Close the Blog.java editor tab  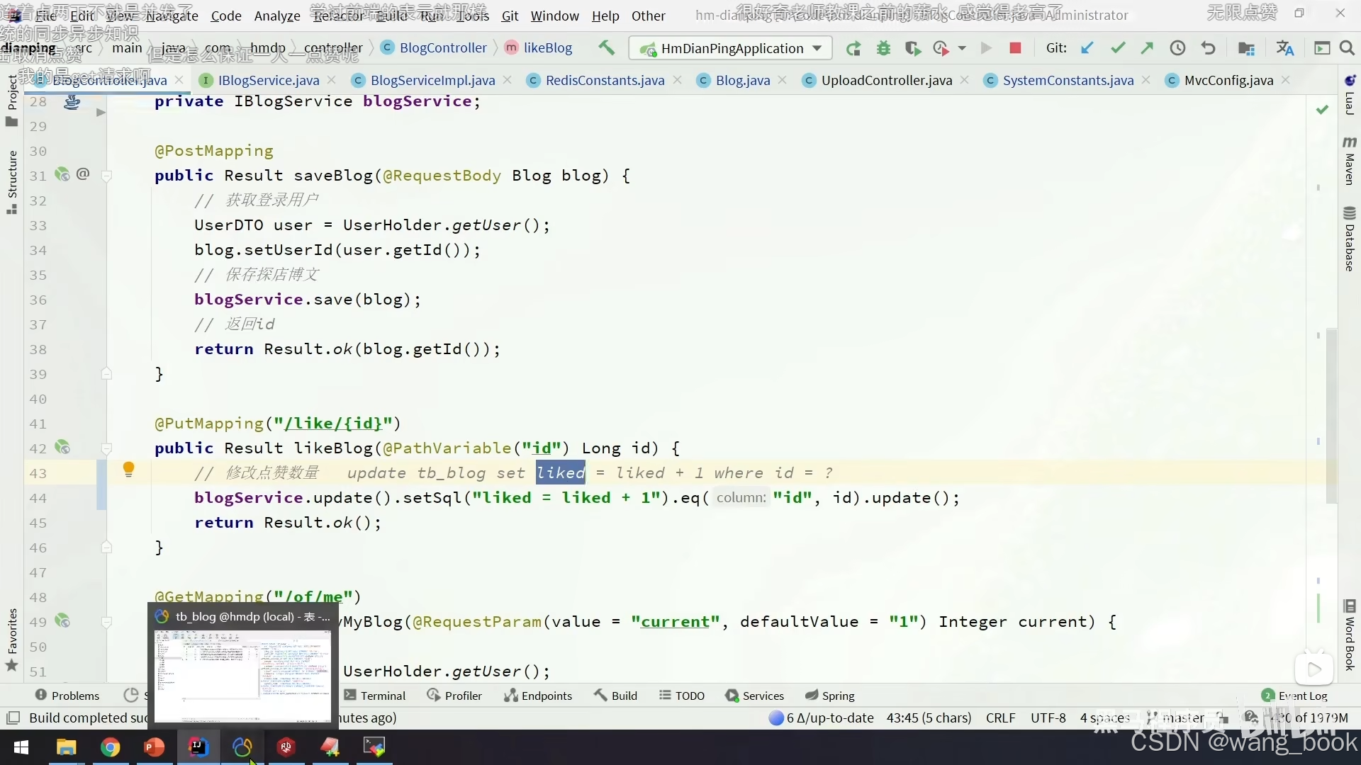click(782, 80)
